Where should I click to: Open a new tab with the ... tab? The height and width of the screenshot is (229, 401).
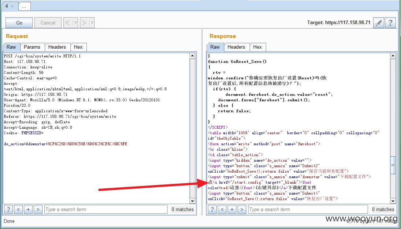tap(24, 6)
